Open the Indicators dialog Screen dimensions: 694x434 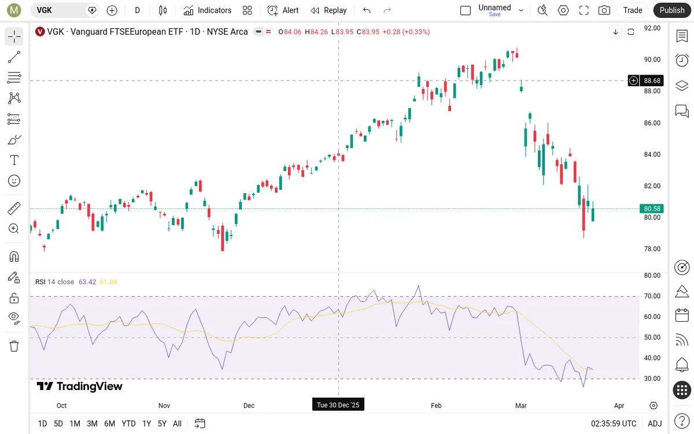208,10
